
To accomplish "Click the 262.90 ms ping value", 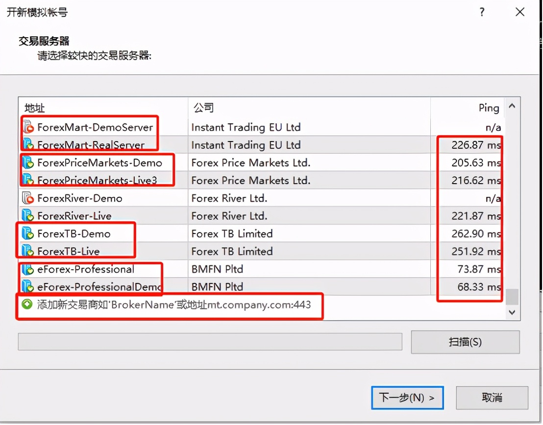I will (x=476, y=234).
